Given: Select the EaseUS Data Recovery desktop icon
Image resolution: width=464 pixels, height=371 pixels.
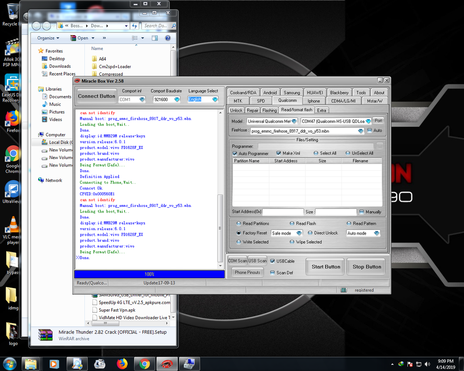Looking at the screenshot, I should (x=11, y=89).
